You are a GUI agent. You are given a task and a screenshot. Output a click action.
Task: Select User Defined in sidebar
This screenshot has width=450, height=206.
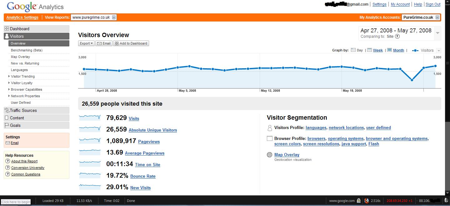[x=21, y=103]
